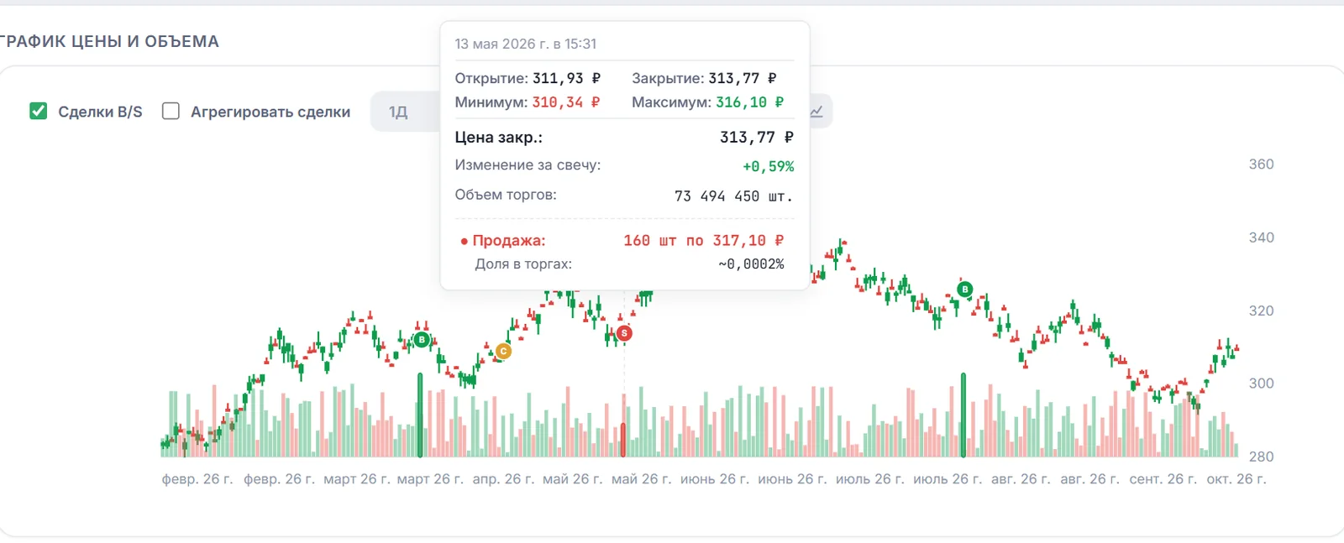1344x543 pixels.
Task: Click the red S sell trade marker
Action: 624,333
